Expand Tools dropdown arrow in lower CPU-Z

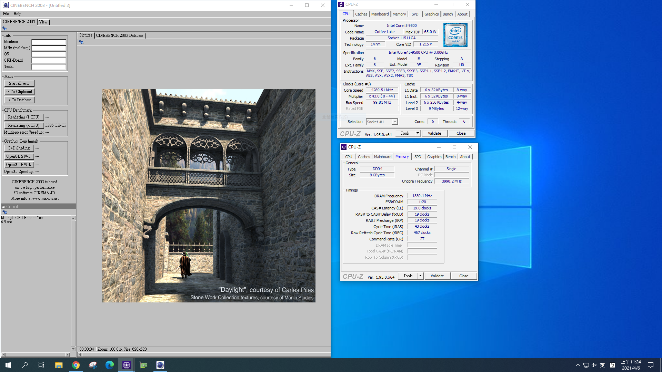pos(420,276)
